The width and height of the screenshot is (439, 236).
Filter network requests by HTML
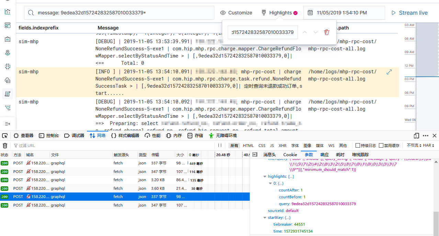click(248, 146)
